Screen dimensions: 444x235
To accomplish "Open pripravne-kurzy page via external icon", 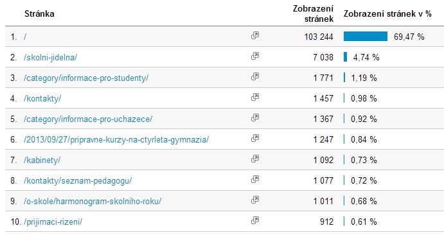I will pyautogui.click(x=255, y=138).
